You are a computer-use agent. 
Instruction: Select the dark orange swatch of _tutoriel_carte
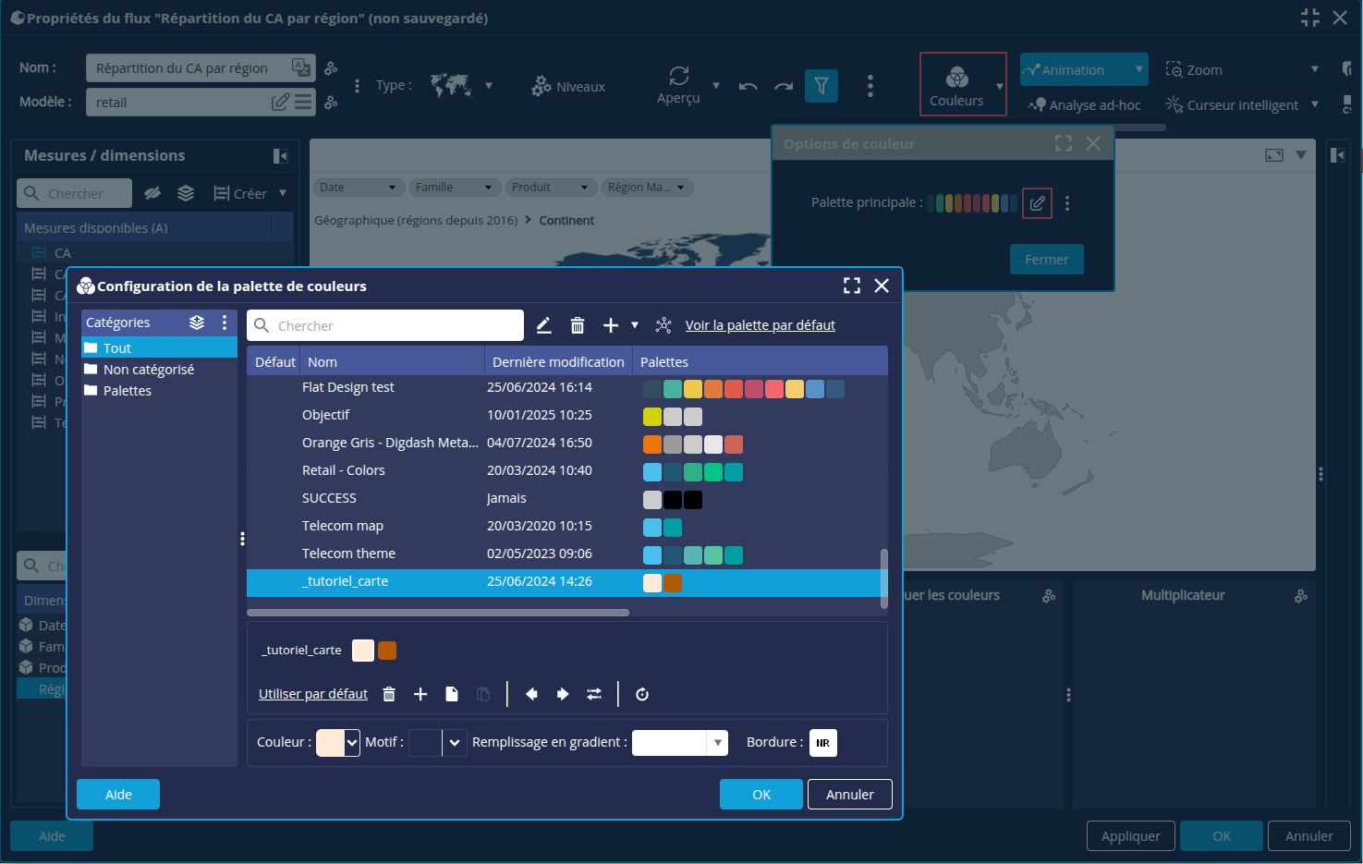(x=387, y=651)
